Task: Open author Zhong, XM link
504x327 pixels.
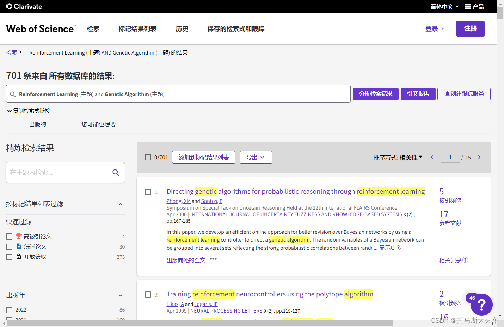Action: 179,201
